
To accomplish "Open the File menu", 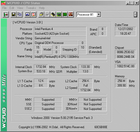I will (4, 8).
